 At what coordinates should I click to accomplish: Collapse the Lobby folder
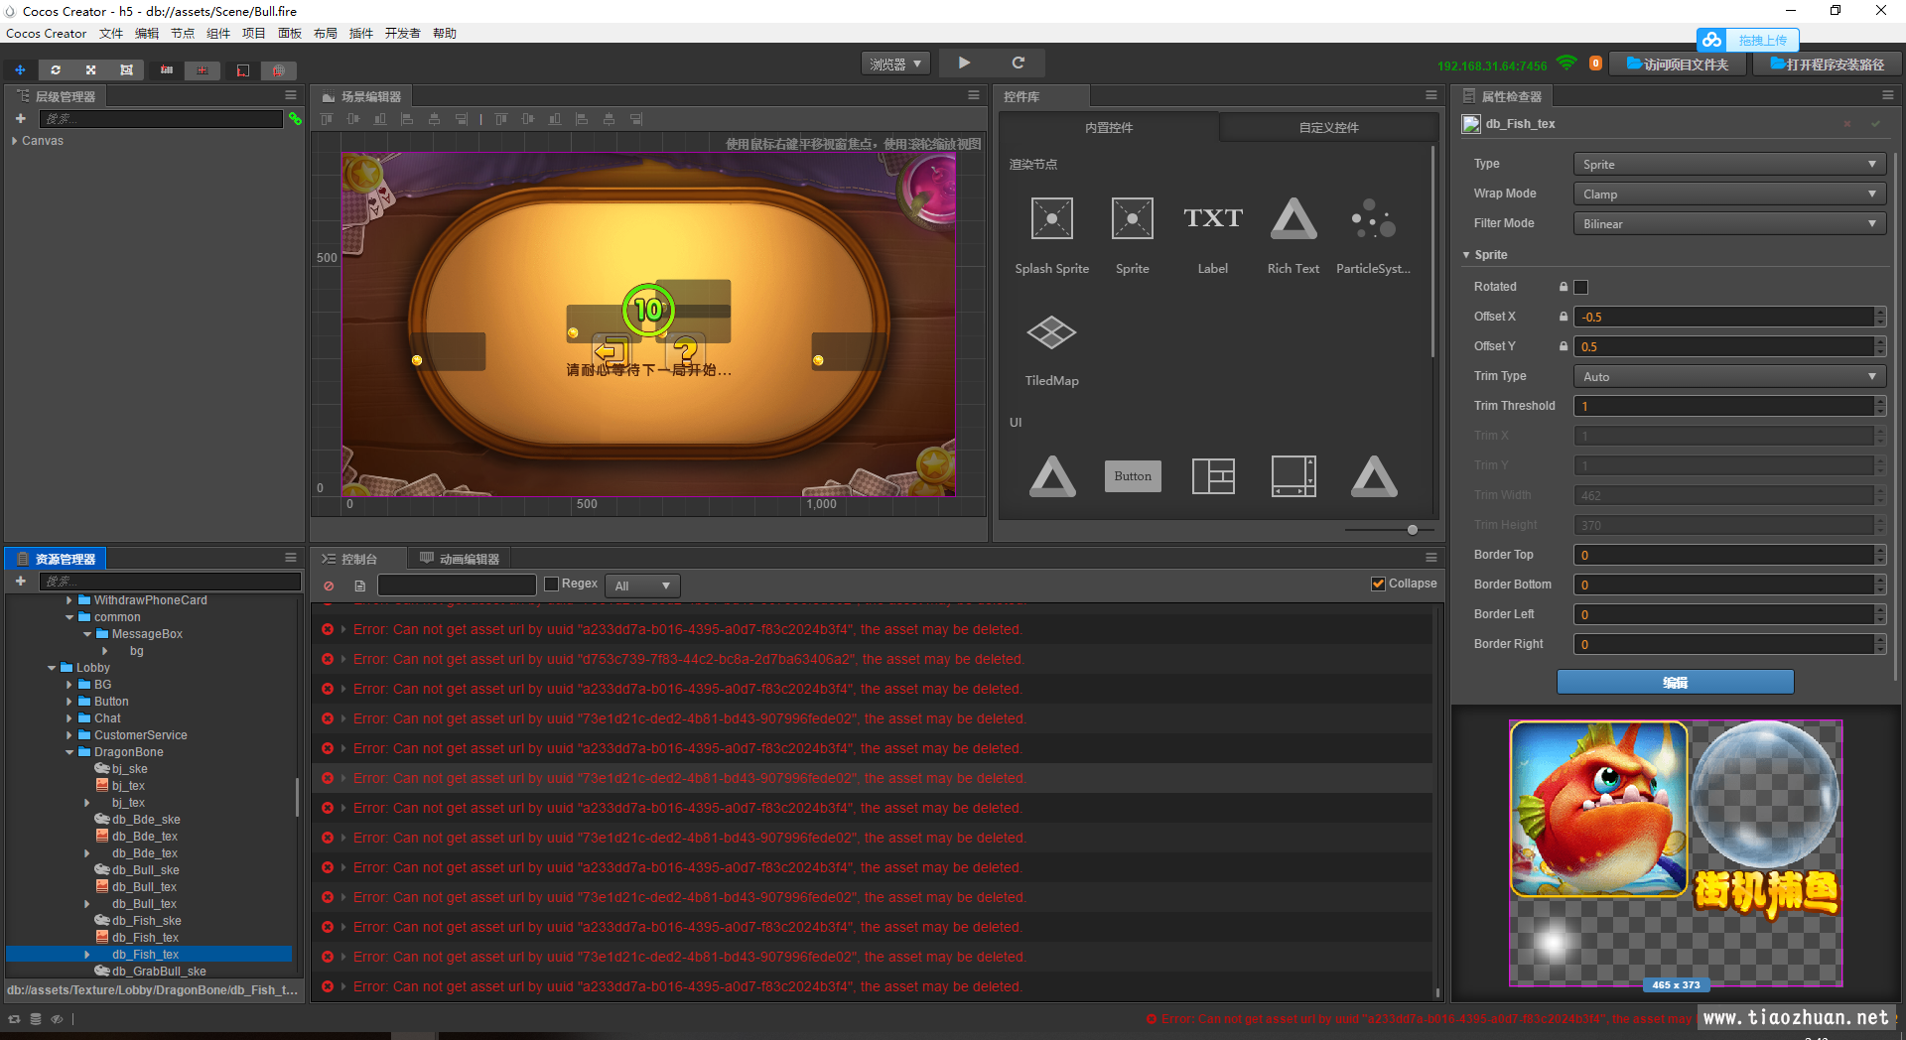tap(52, 668)
